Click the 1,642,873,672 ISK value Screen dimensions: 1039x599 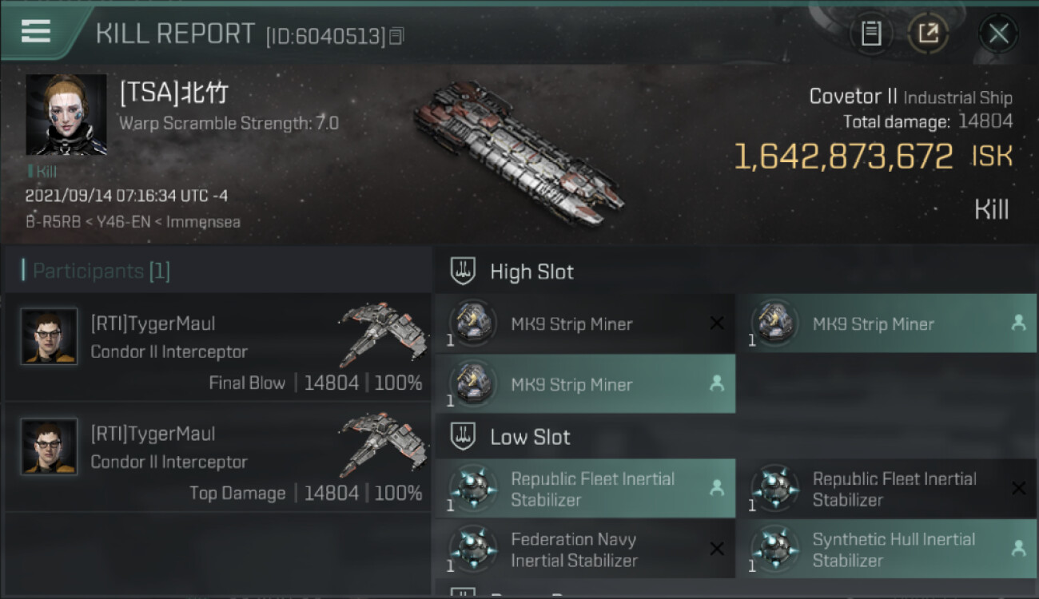[x=843, y=157]
